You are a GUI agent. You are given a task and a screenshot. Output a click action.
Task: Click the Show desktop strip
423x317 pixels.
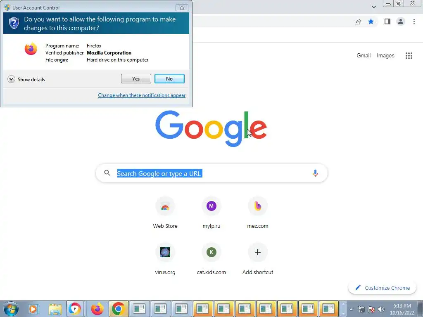point(420,309)
